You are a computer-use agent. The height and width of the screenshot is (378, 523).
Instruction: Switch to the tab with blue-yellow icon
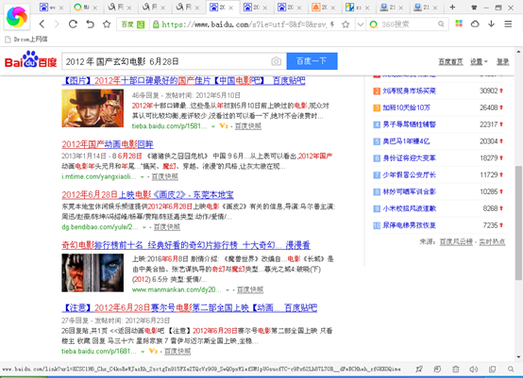(x=358, y=7)
